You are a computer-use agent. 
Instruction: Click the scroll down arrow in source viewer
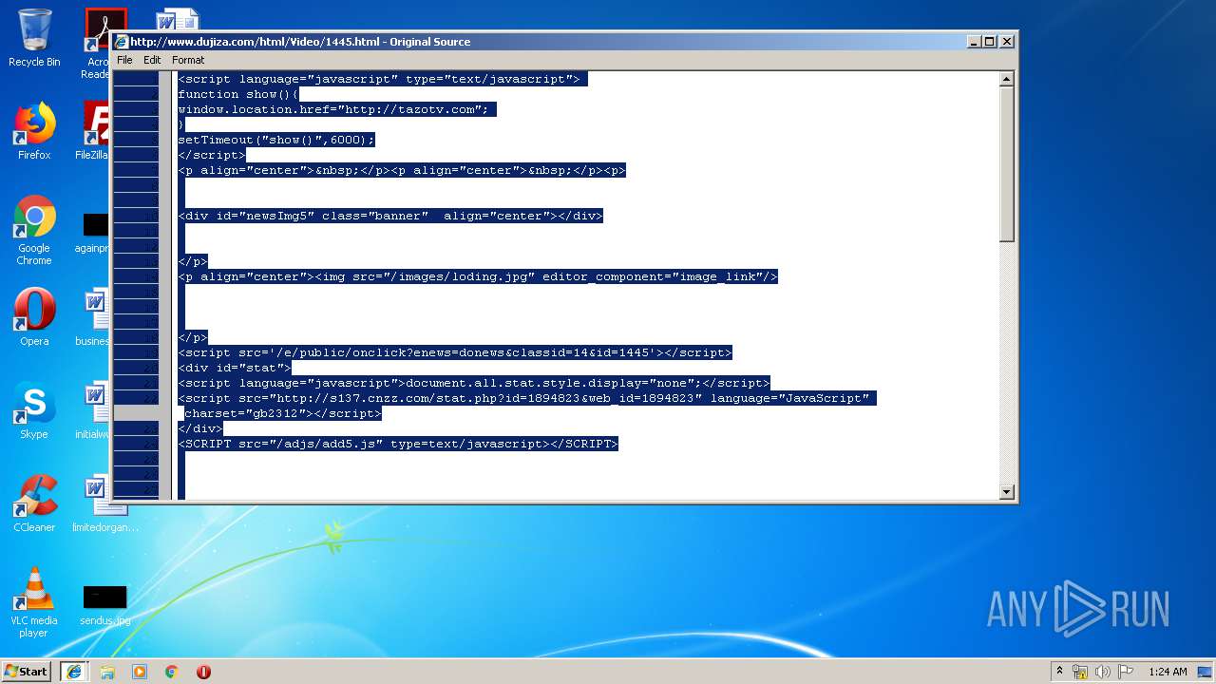[1007, 491]
